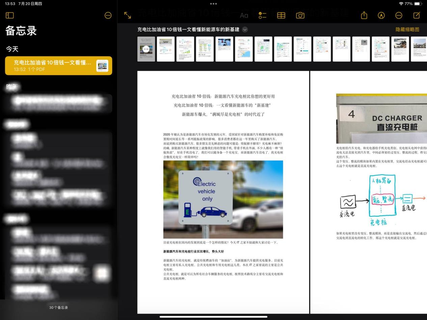Open text formatting with the Aa icon

[x=244, y=15]
